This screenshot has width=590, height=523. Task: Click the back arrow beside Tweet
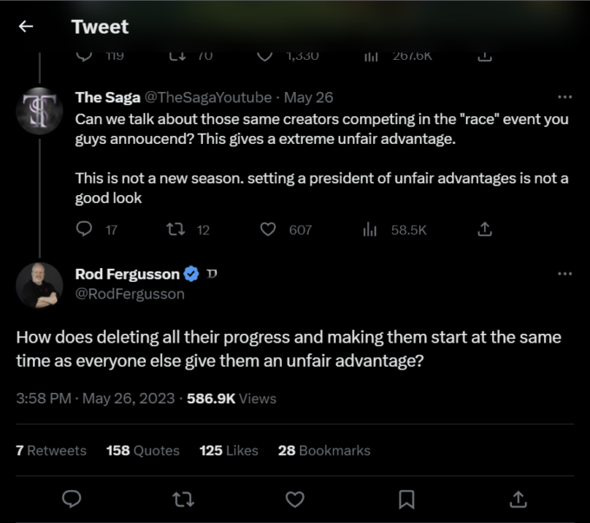click(x=26, y=27)
